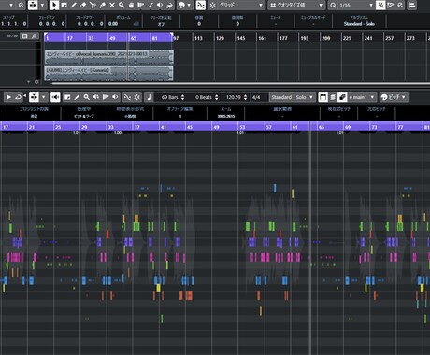The height and width of the screenshot is (355, 430).
Task: Select the Draw pencil tool in top toolbar
Action: (x=73, y=5)
